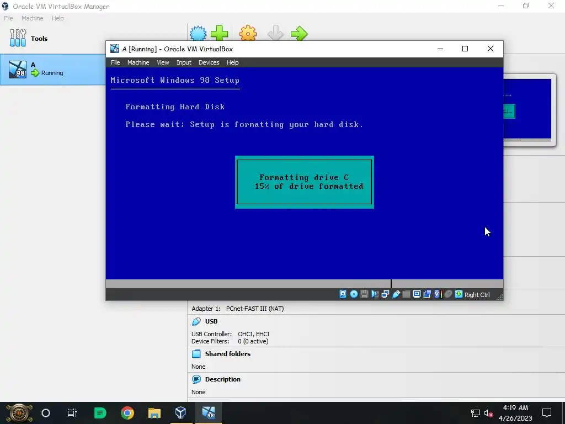
Task: Click USB Controller: OHCI, EHCI text
Action: (230, 334)
